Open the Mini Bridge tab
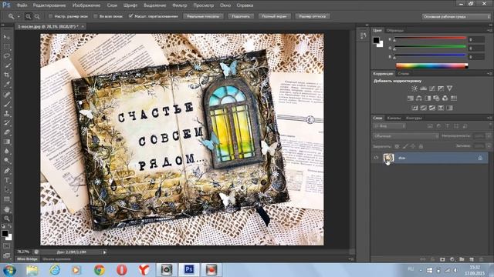The image size is (494, 277). coord(28,259)
